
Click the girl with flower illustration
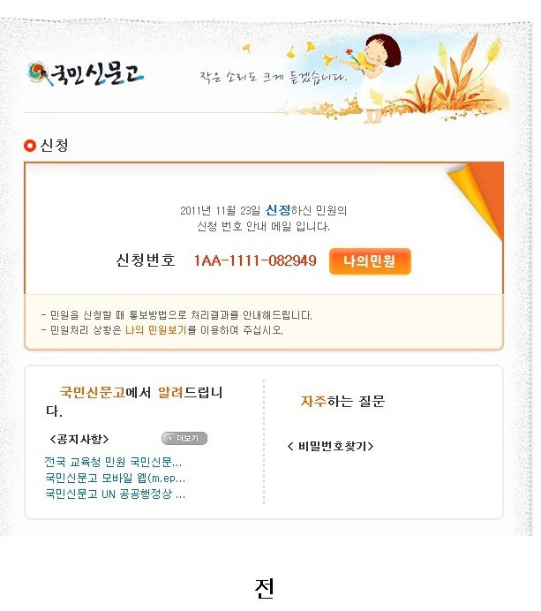[374, 78]
